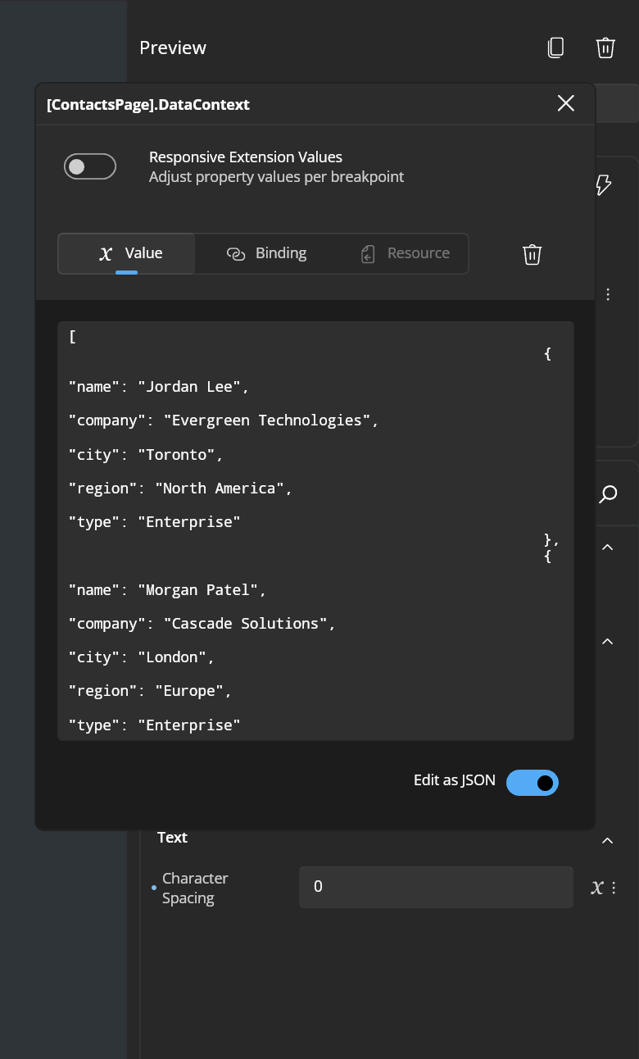
Task: Delete value using trash icon beside tabs
Action: (x=532, y=254)
